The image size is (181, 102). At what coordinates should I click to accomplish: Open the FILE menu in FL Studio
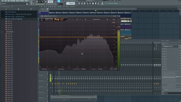coord(3,1)
